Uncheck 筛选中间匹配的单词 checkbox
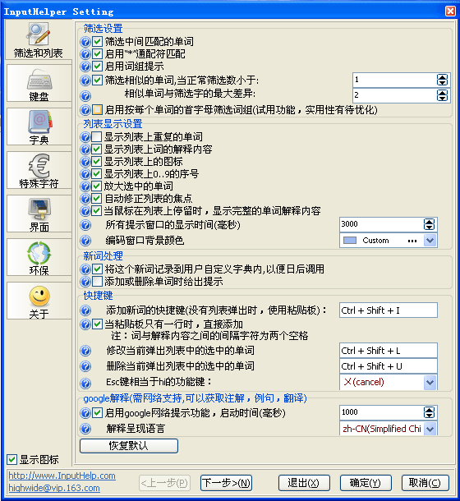Image resolution: width=460 pixels, height=501 pixels. (x=97, y=42)
